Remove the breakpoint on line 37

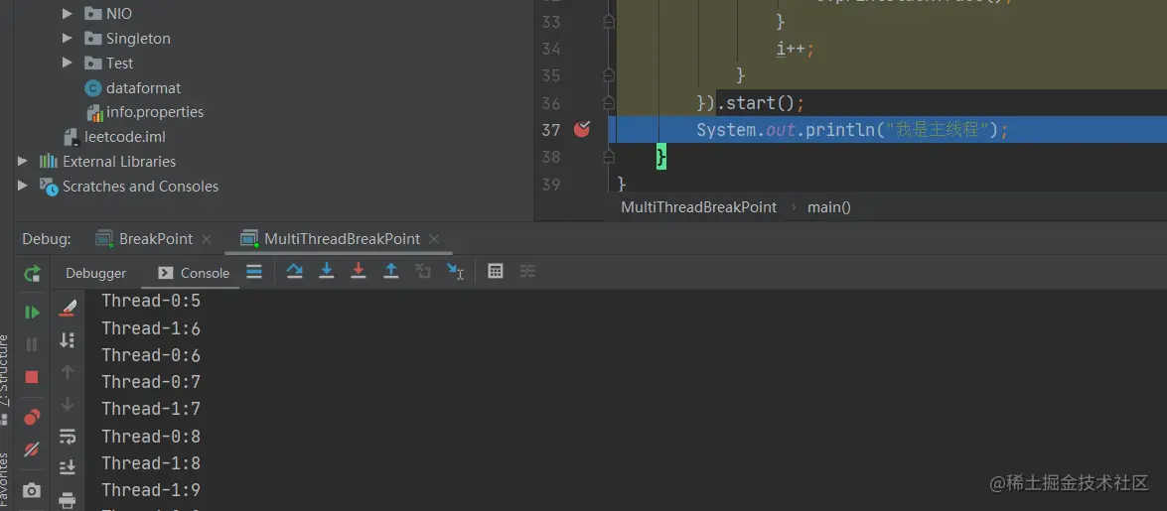point(582,129)
